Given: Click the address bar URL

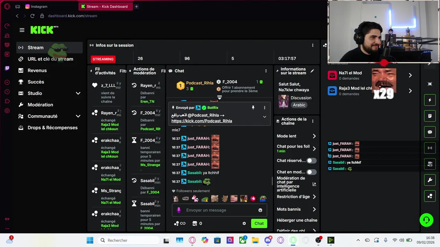Looking at the screenshot, I should point(73,16).
